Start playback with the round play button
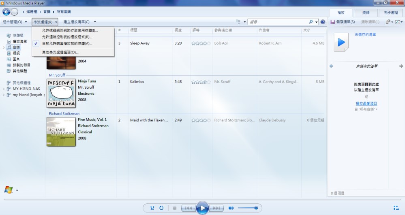405x215 pixels. (202, 208)
